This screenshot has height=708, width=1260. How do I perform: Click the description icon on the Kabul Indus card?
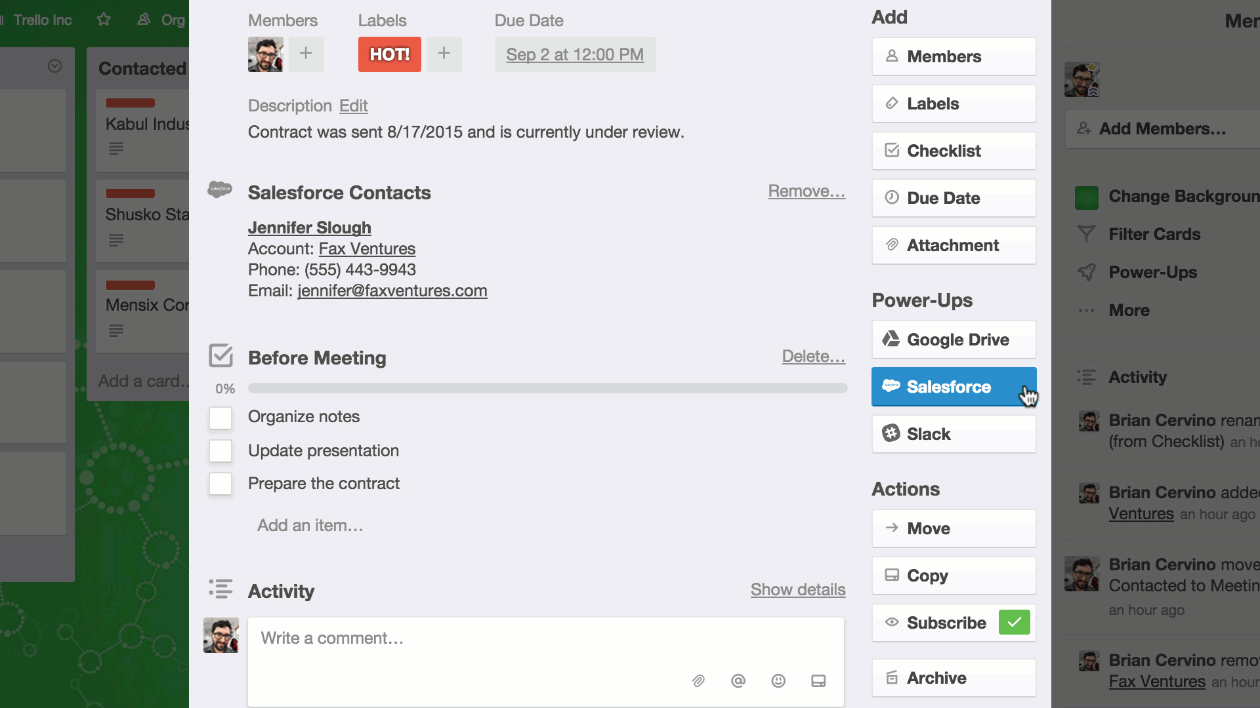(116, 149)
